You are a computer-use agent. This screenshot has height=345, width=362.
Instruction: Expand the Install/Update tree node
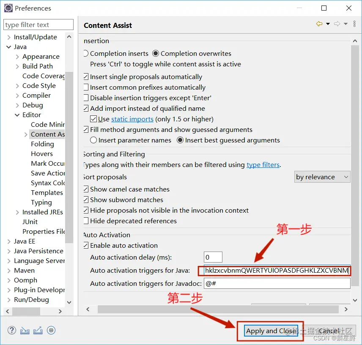(x=9, y=37)
